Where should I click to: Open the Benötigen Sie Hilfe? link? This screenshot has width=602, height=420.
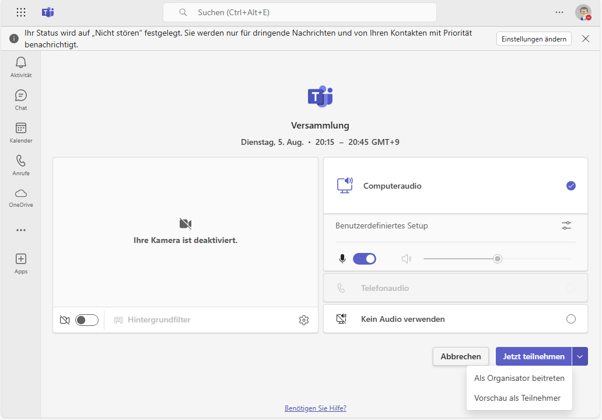[x=316, y=408]
